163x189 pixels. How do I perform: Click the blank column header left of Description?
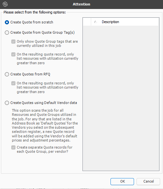(x=87, y=22)
